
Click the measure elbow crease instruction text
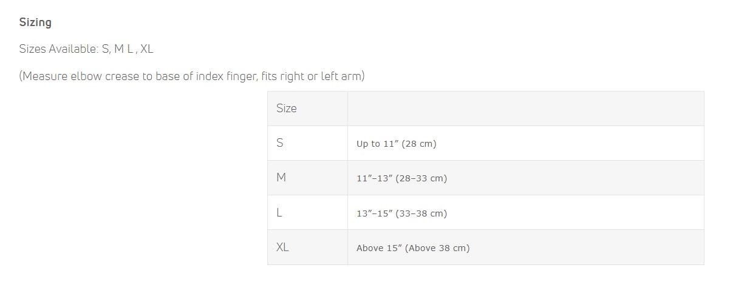point(191,76)
